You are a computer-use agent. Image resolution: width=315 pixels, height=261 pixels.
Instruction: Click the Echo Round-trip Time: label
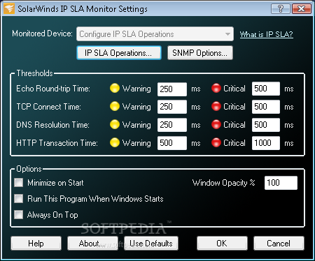point(53,89)
